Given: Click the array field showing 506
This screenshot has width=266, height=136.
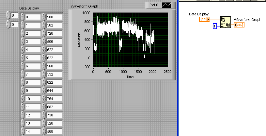Looking at the screenshot, I should coord(54,42).
